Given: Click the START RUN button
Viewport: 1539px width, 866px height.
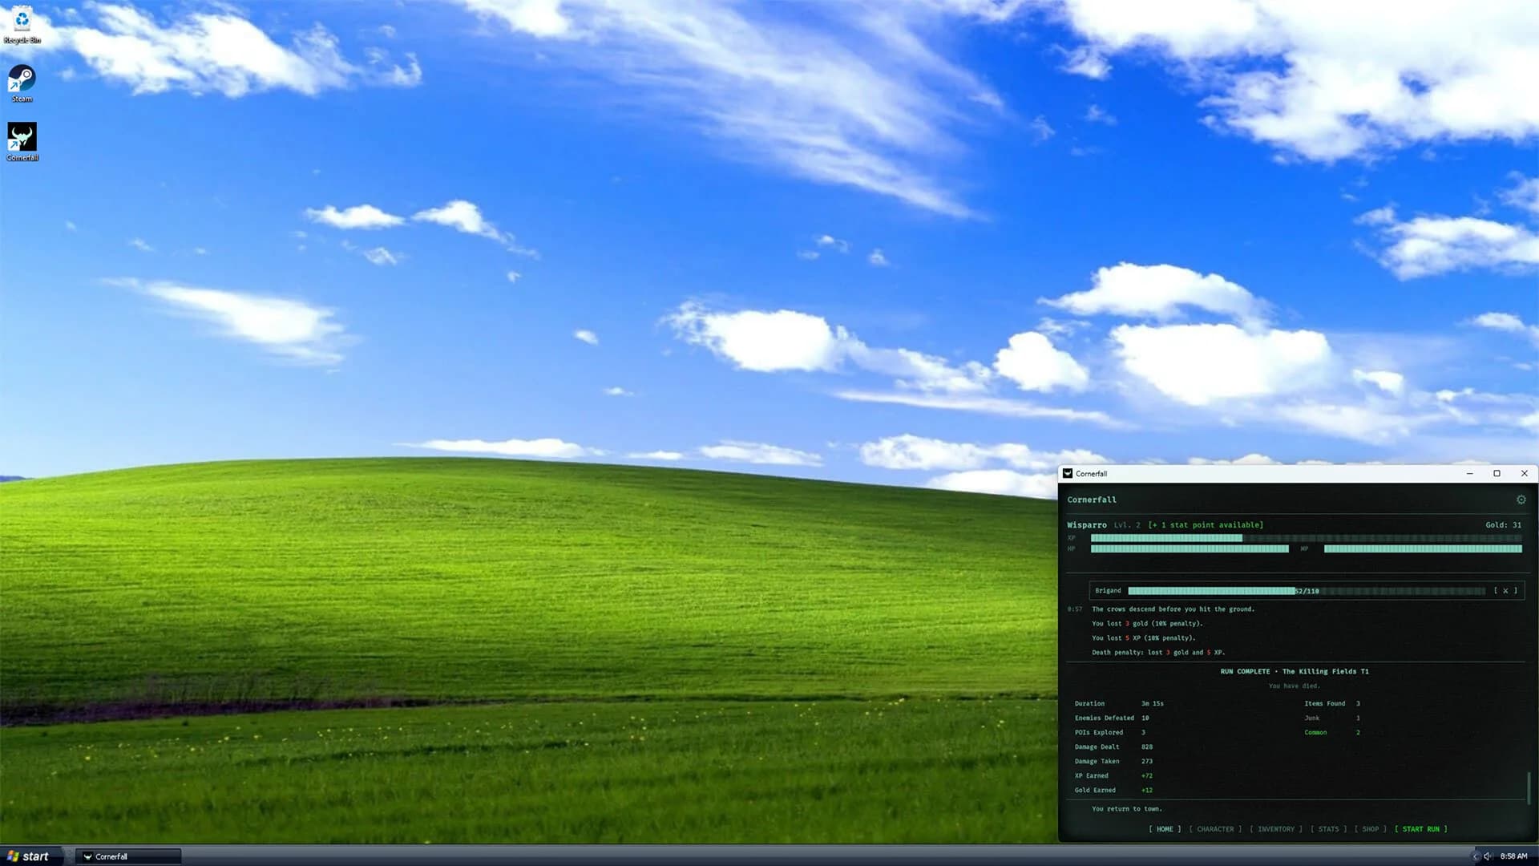Looking at the screenshot, I should (1421, 829).
